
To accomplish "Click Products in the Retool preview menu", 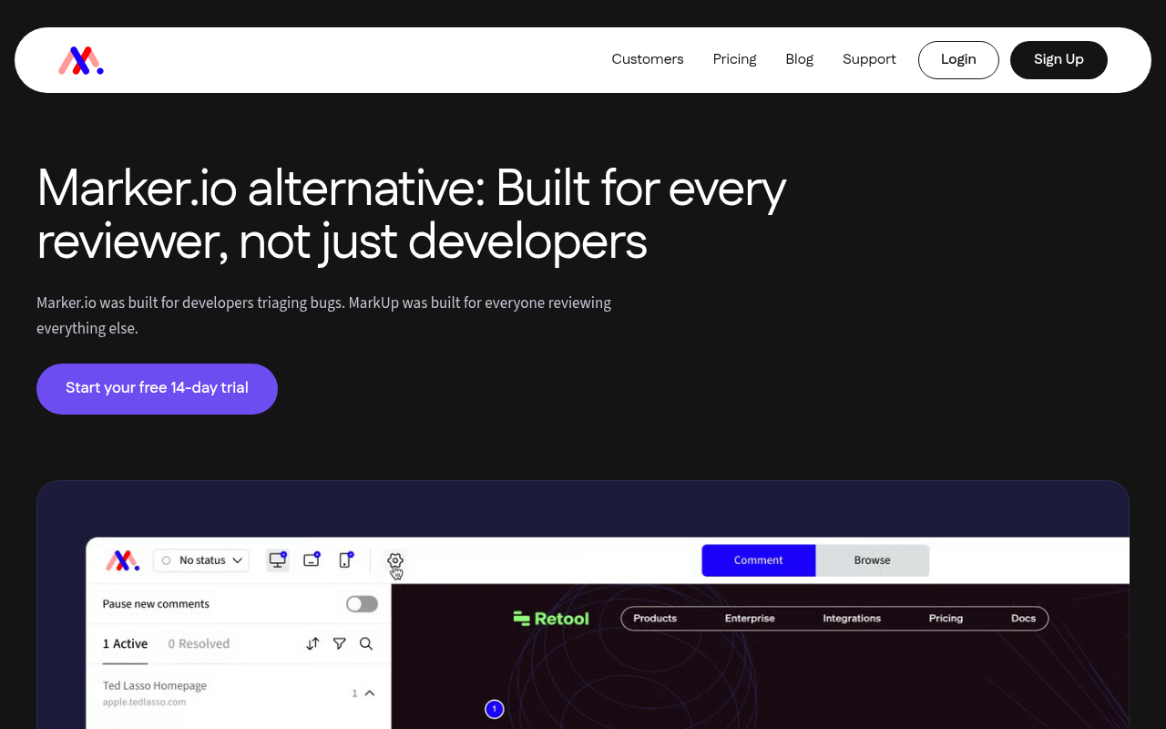I will click(655, 619).
